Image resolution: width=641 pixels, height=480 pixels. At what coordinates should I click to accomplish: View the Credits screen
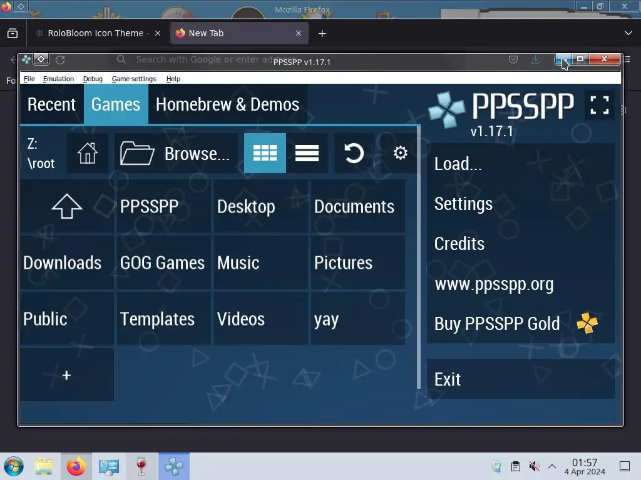tap(520, 244)
